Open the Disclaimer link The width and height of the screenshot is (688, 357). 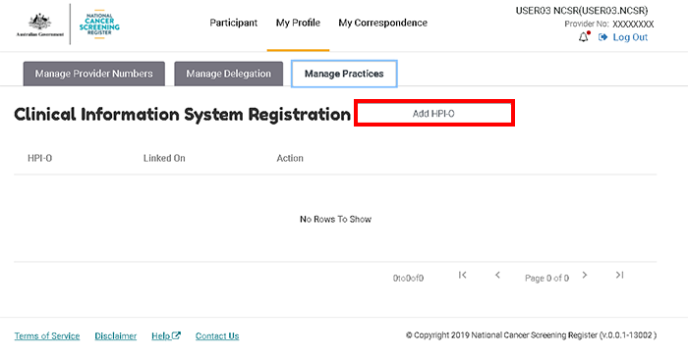point(116,336)
